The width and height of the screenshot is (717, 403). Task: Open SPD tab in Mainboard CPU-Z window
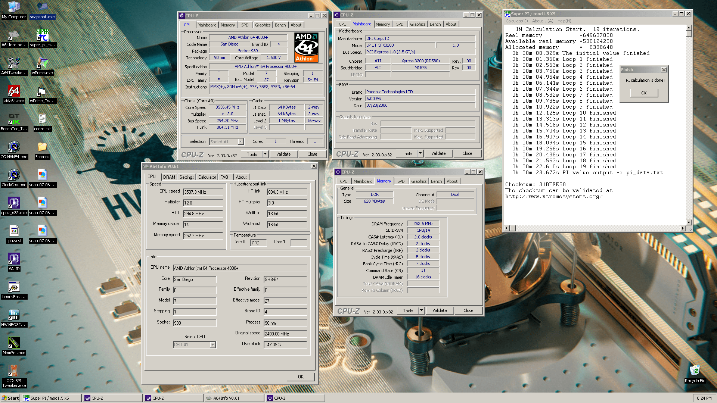pyautogui.click(x=400, y=24)
